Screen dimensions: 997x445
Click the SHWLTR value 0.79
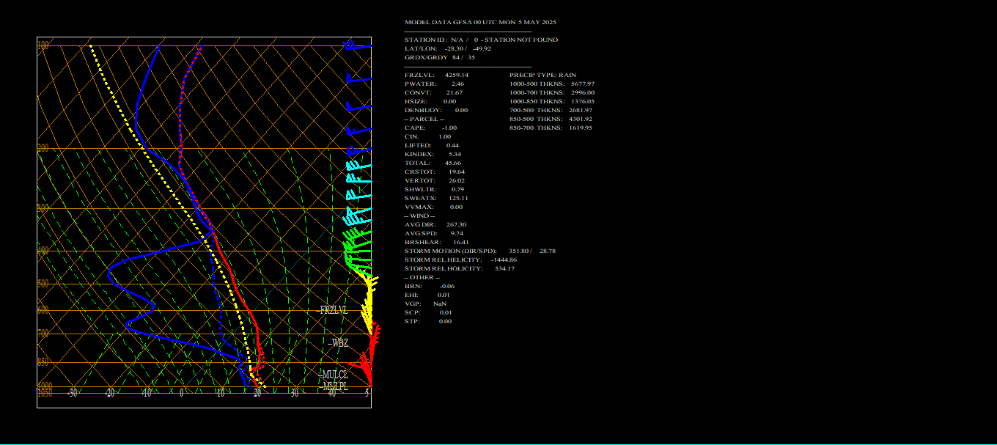coord(457,189)
